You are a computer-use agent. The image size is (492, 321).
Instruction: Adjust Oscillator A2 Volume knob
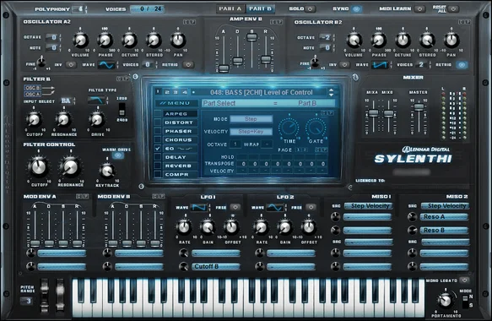pyautogui.click(x=80, y=41)
